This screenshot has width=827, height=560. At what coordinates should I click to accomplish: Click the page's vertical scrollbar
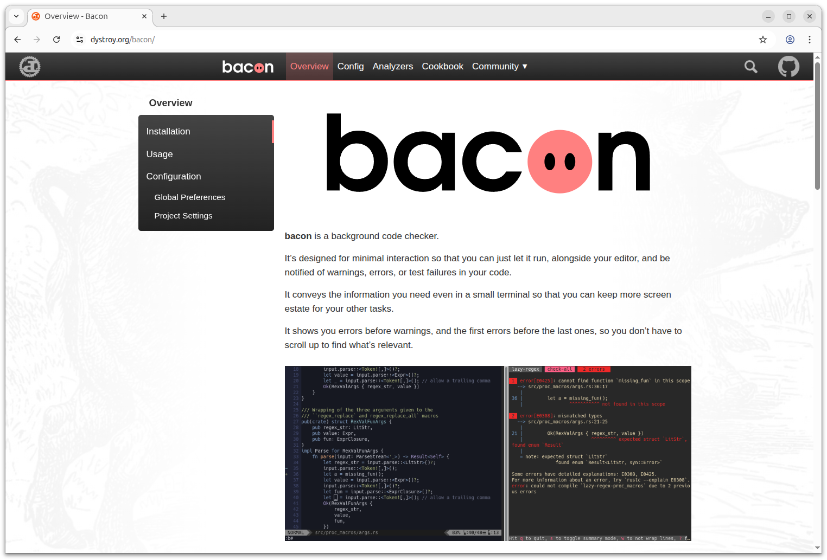[817, 126]
